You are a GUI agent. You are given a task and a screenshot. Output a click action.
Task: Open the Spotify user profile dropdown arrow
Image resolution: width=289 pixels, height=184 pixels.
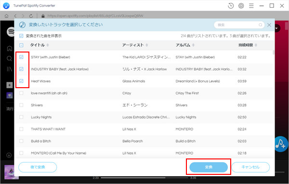tap(276, 28)
